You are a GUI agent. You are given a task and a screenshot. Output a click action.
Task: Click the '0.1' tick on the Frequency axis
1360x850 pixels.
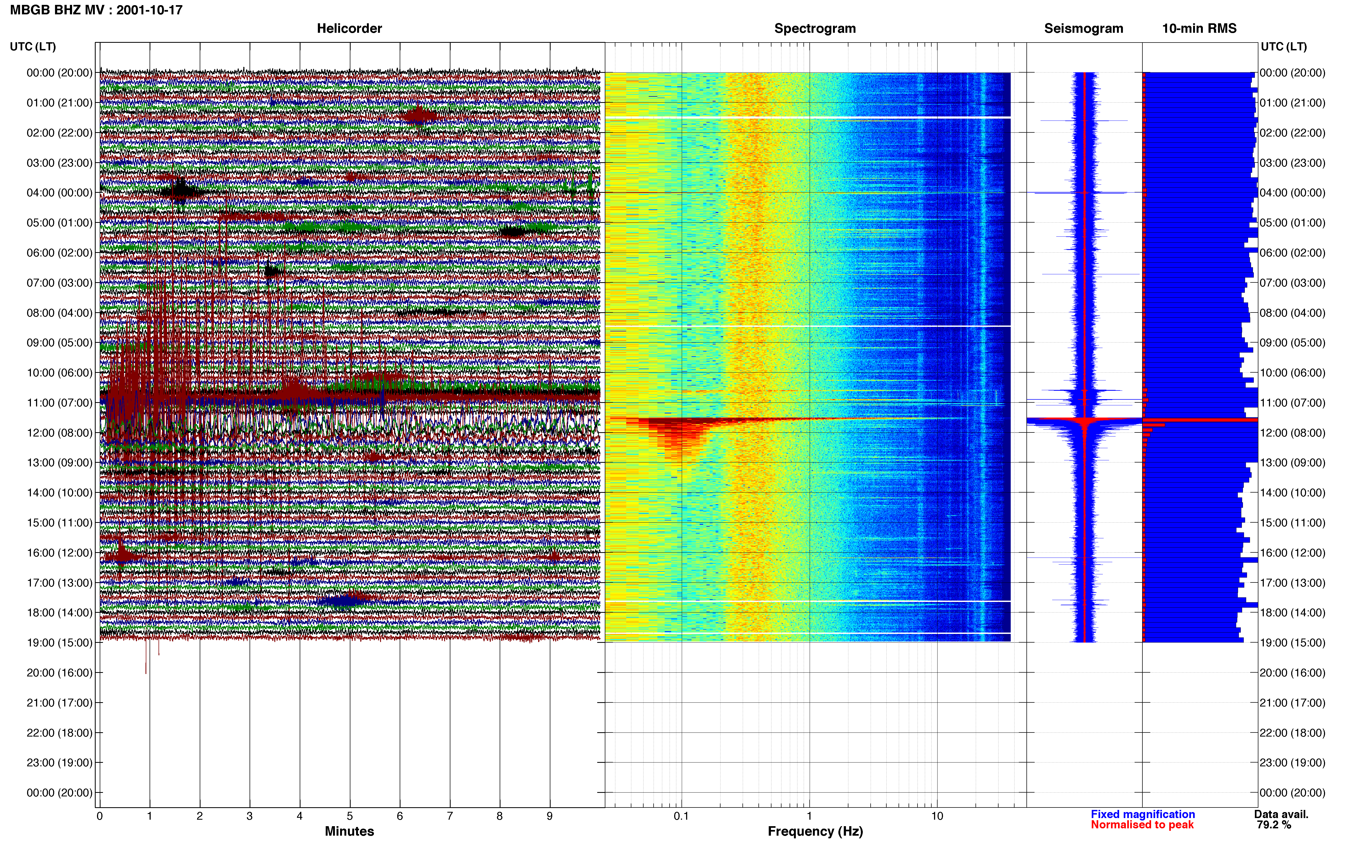tap(681, 816)
